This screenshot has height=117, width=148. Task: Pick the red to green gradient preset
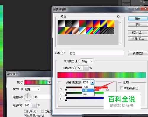82,24
